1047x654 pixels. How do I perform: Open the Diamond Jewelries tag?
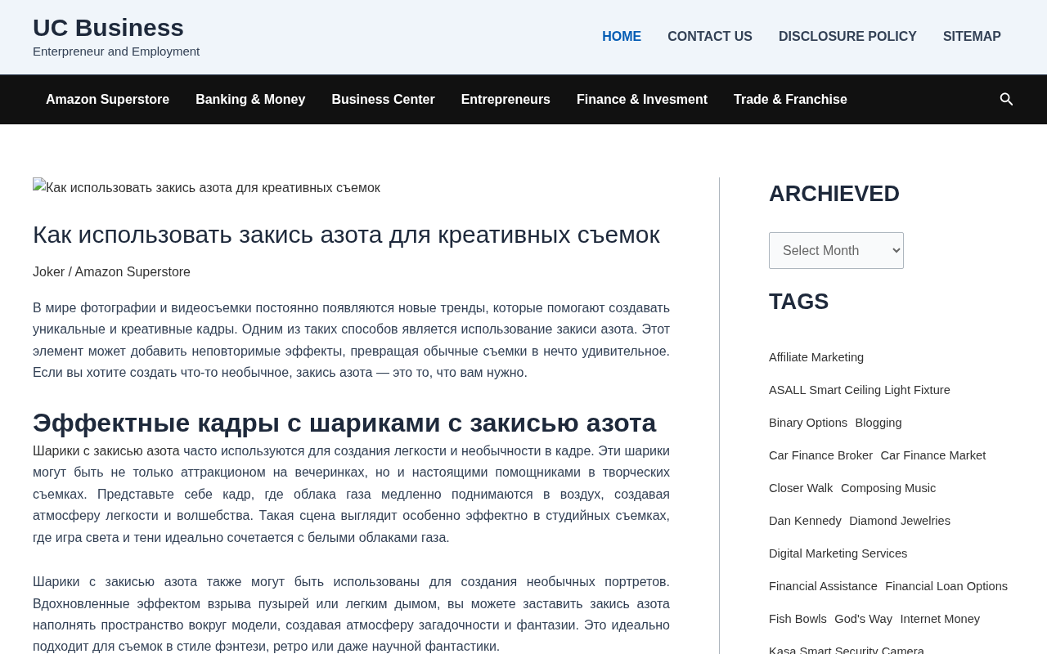click(900, 521)
